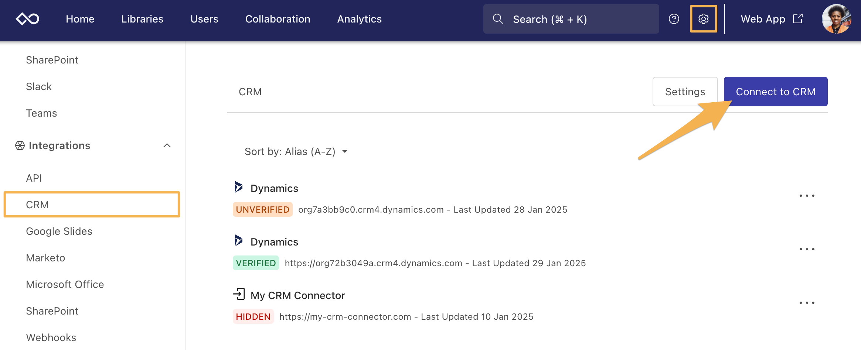Click the https://my-crm-connector.com URL text
The height and width of the screenshot is (350, 861).
pyautogui.click(x=345, y=316)
